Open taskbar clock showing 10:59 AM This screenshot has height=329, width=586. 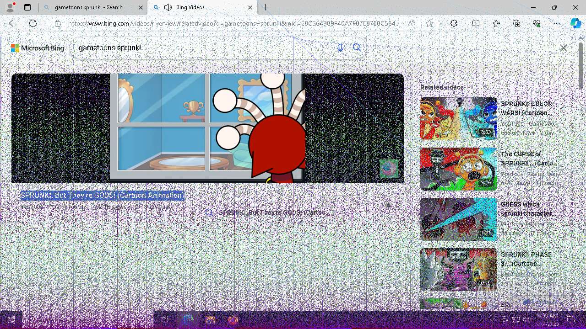pyautogui.click(x=546, y=319)
